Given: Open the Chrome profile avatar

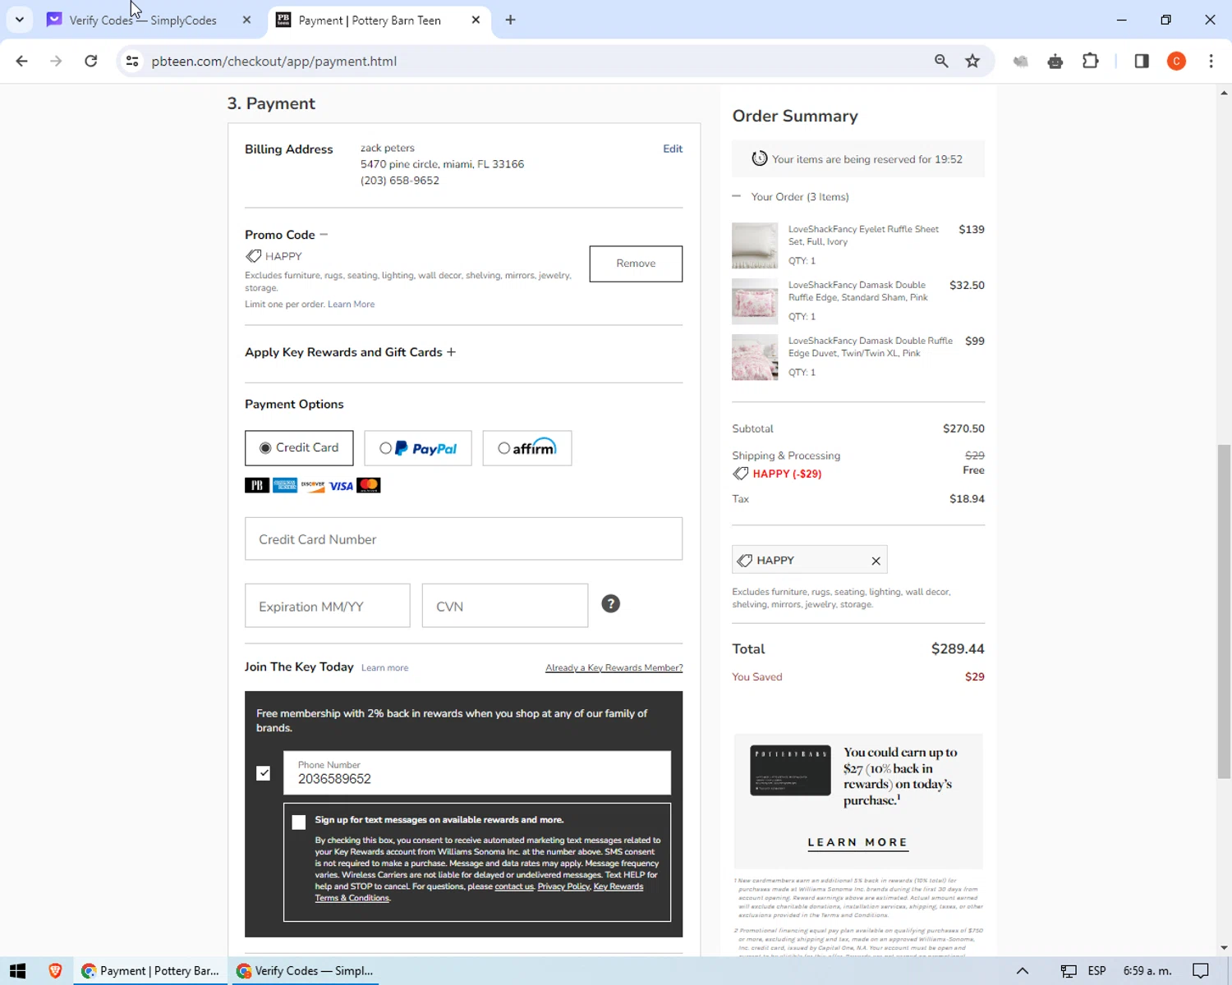Looking at the screenshot, I should [1176, 61].
